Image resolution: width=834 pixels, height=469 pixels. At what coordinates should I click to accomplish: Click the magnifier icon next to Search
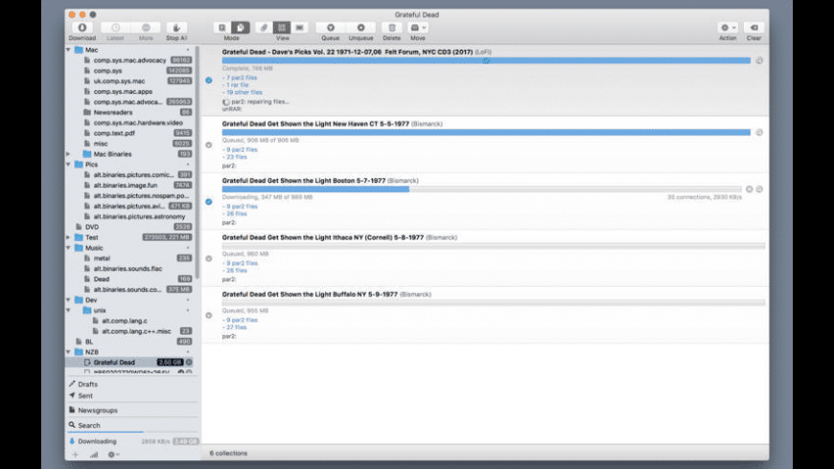[72, 425]
